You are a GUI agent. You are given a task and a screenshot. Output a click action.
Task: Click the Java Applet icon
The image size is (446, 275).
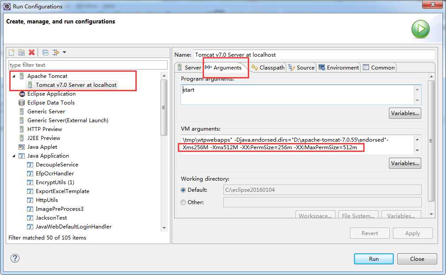(22, 147)
